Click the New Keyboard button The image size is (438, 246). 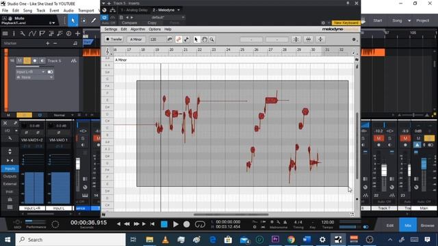pos(346,23)
